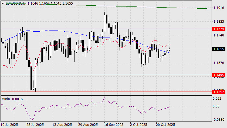Click the 1.1740 price scale value
The image size is (227, 128).
[219, 35]
